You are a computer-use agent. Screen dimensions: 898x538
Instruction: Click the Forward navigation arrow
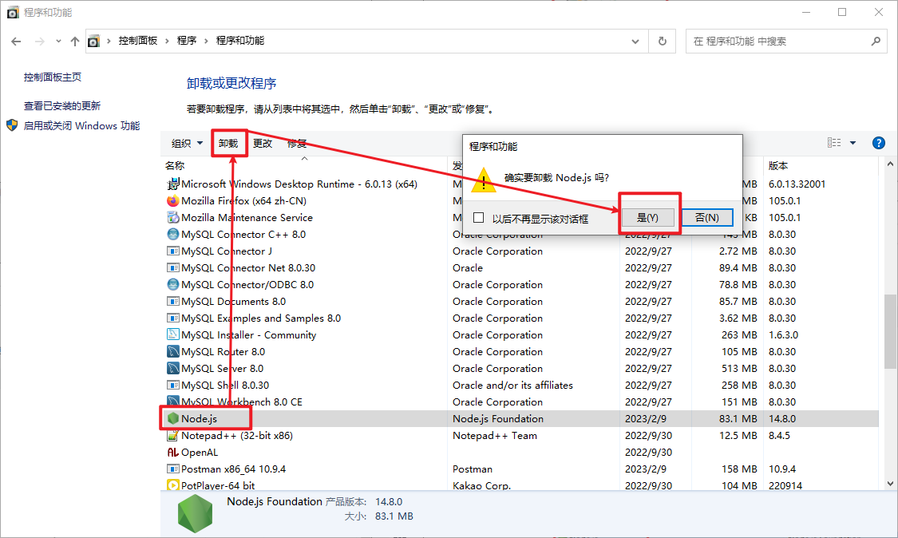click(x=40, y=42)
